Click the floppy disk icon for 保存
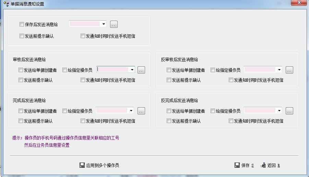 (x=237, y=165)
